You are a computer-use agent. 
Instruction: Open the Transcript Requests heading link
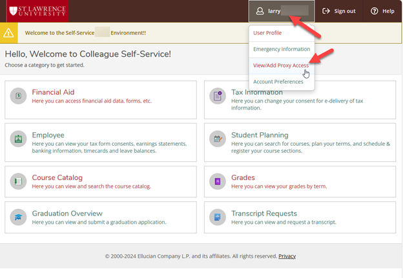pos(263,213)
